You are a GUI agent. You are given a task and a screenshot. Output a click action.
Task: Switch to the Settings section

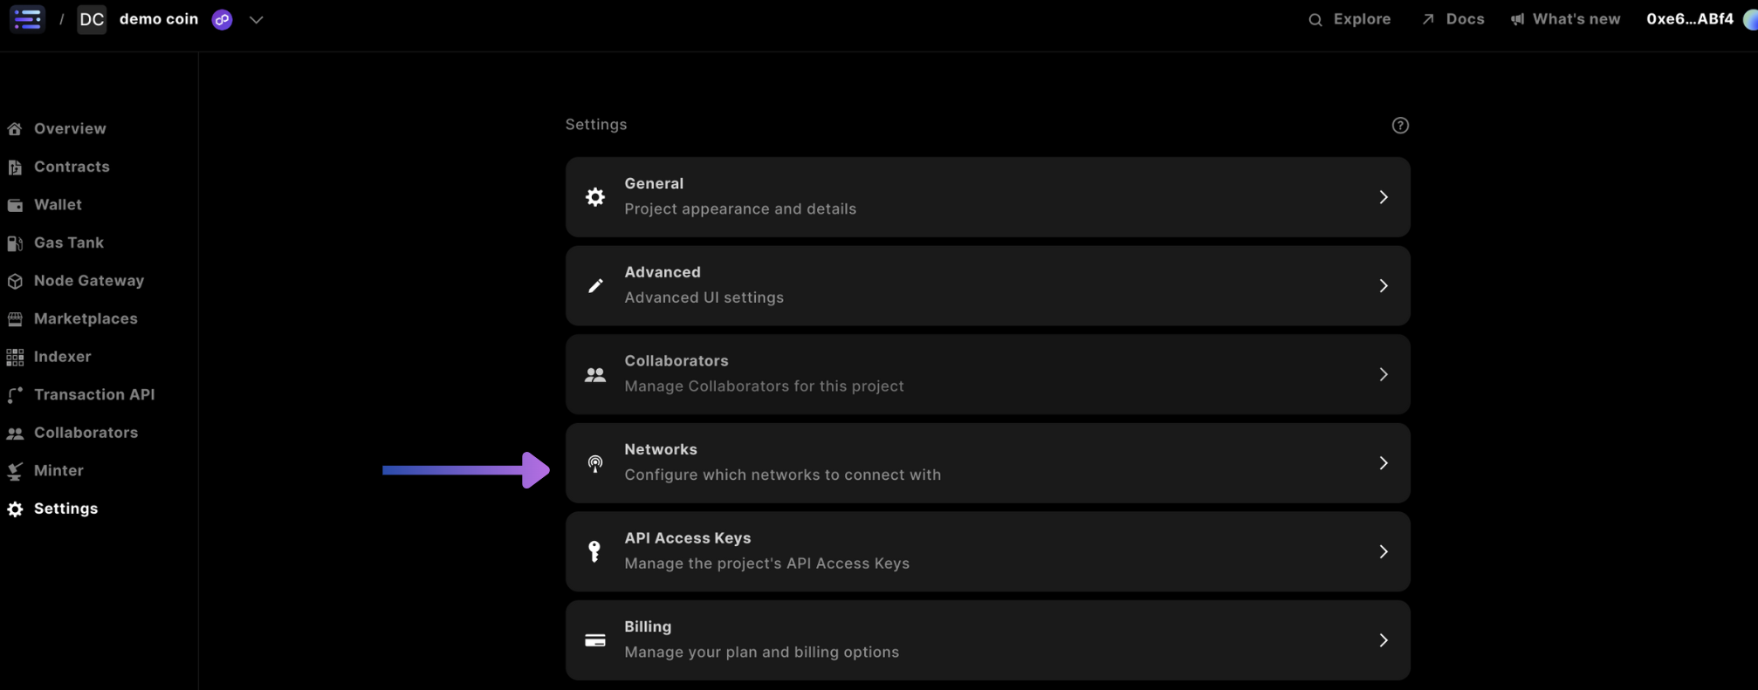(x=65, y=508)
